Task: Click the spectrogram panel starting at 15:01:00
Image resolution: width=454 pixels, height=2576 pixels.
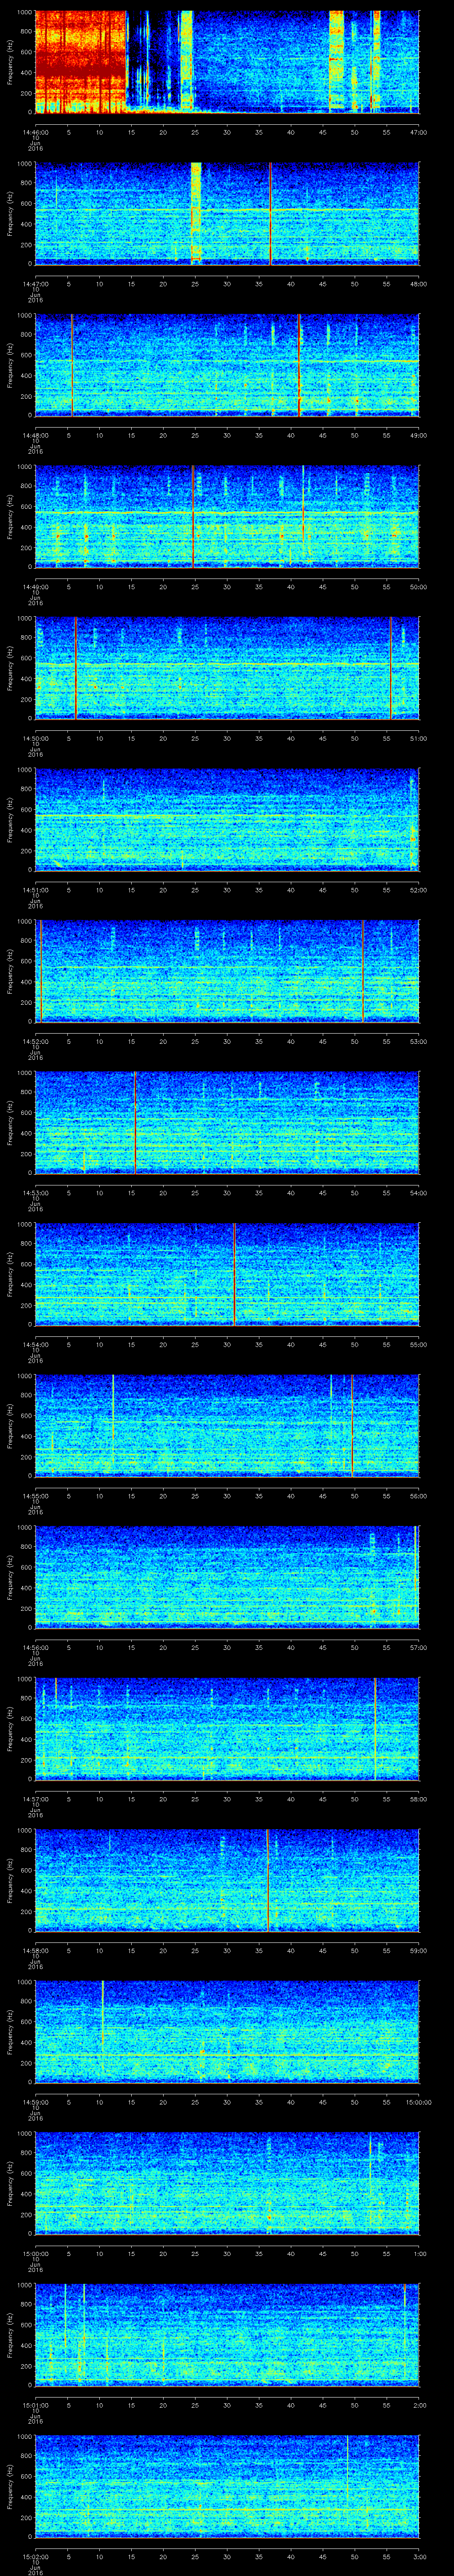Action: tap(227, 2334)
